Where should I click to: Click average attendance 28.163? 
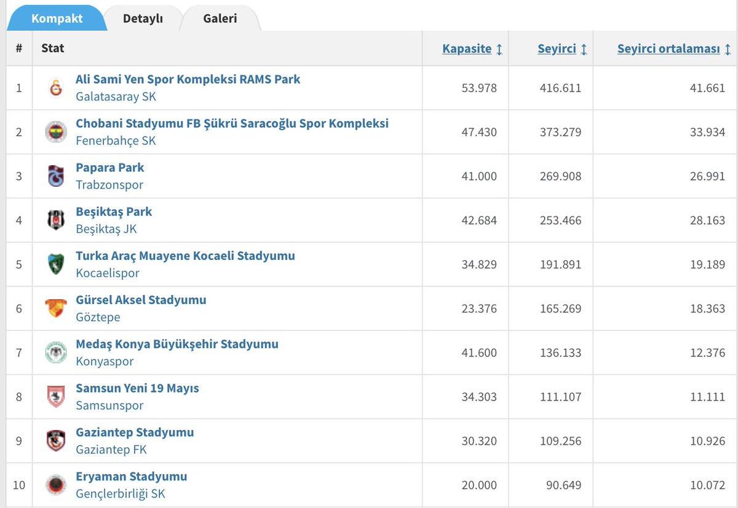pos(707,221)
